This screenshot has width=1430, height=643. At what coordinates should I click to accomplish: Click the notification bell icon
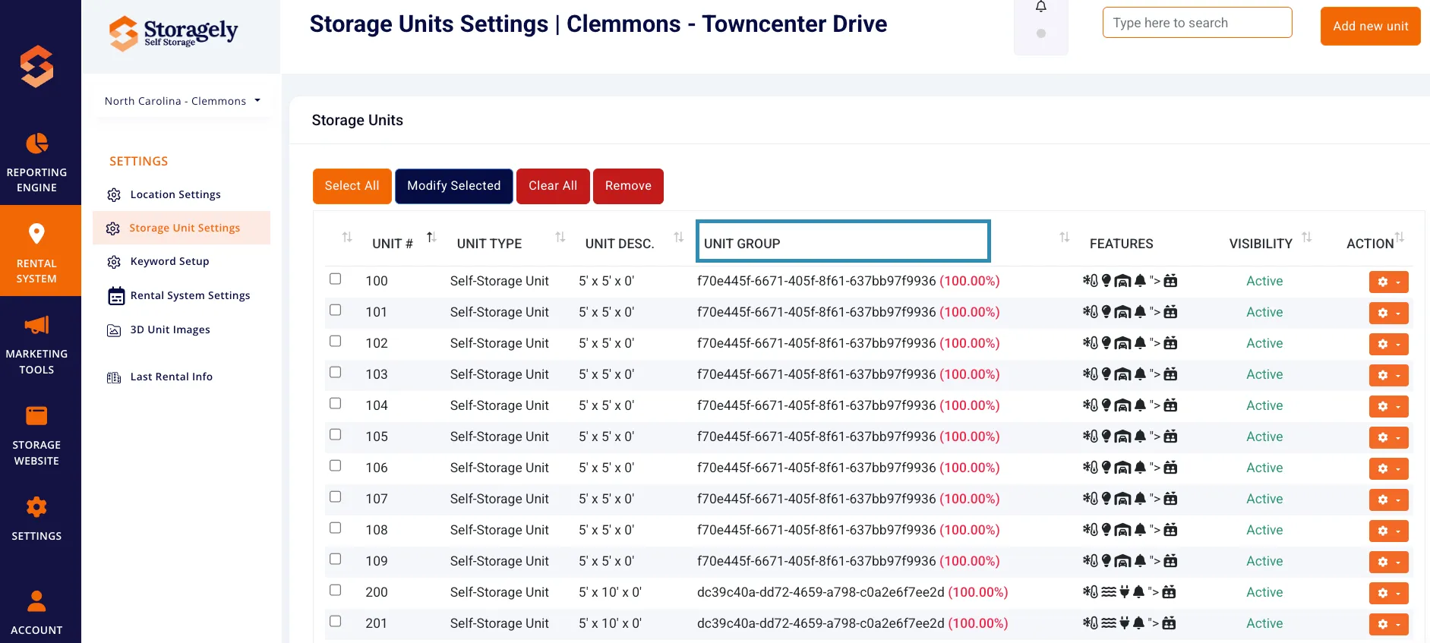(x=1041, y=7)
